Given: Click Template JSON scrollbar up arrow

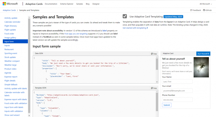Looking at the screenshot, I should (157, 91).
